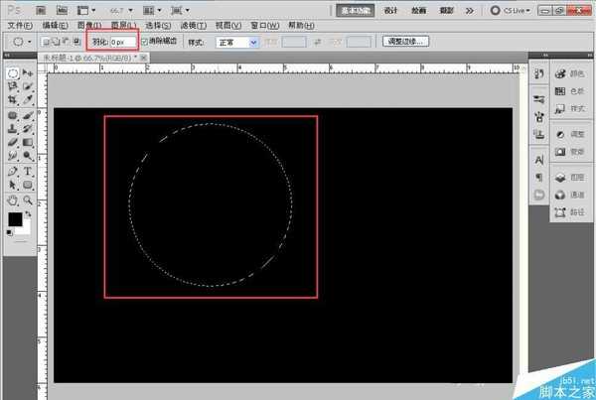Toggle the 消除锯齿 anti-alias checkbox
This screenshot has width=596, height=400.
click(145, 43)
